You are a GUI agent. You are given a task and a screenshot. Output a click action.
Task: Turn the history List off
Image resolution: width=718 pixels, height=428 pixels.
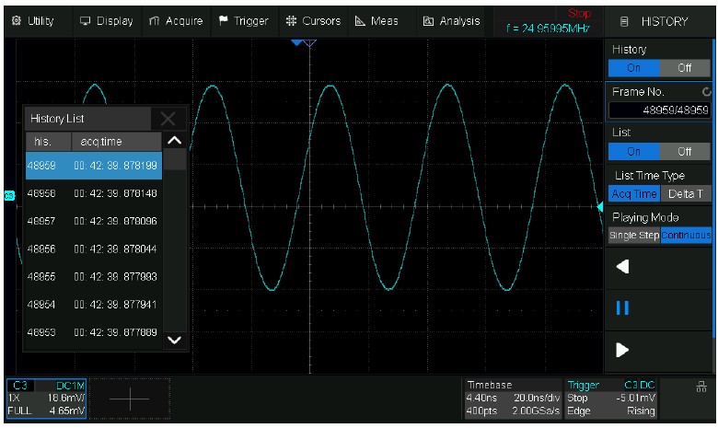(x=684, y=152)
